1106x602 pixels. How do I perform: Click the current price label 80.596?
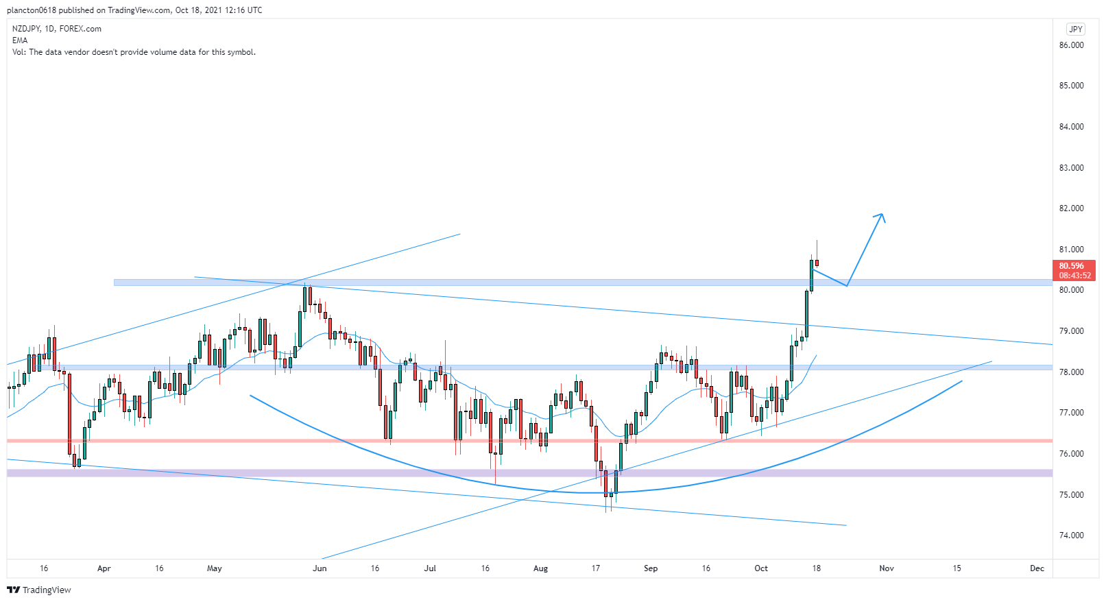point(1072,266)
